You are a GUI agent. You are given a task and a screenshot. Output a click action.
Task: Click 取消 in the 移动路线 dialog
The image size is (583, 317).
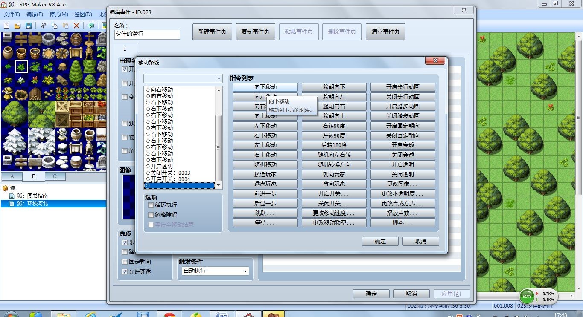(421, 242)
